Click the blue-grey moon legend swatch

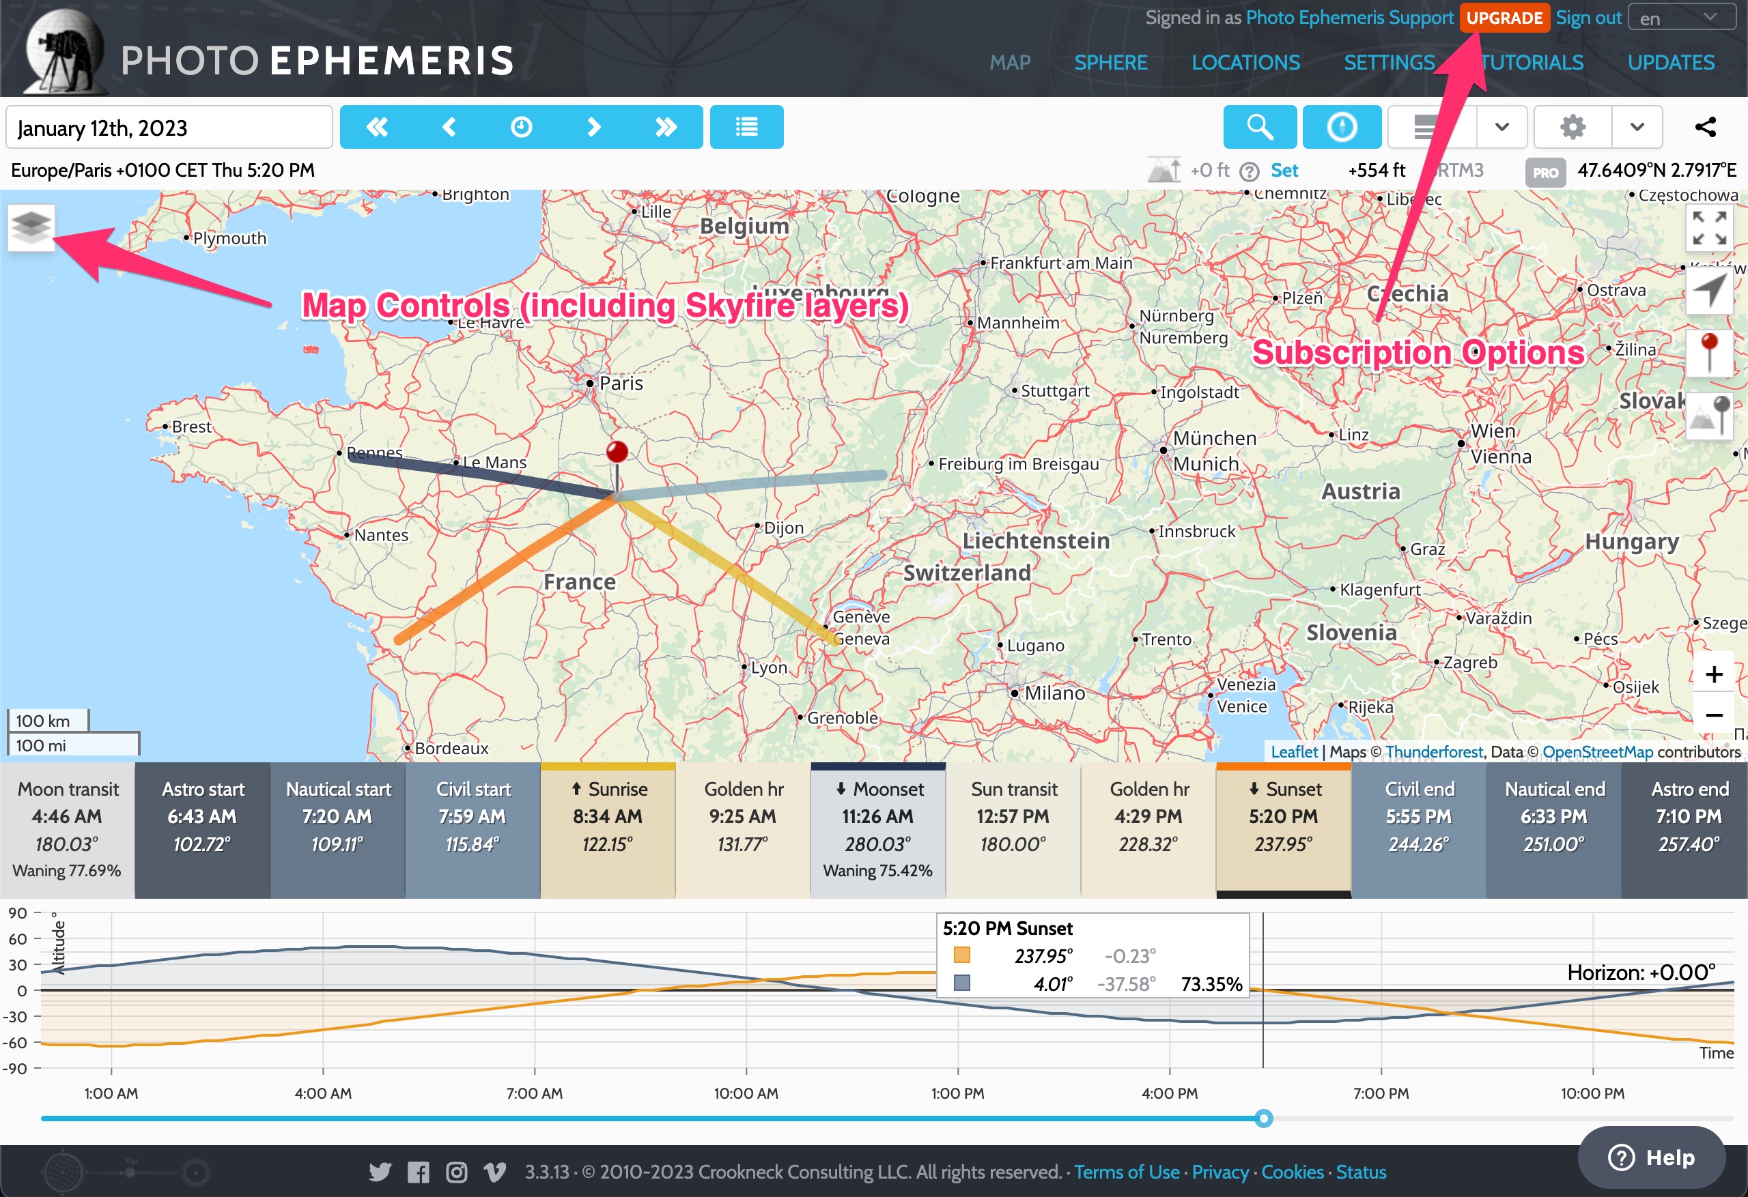tap(961, 983)
